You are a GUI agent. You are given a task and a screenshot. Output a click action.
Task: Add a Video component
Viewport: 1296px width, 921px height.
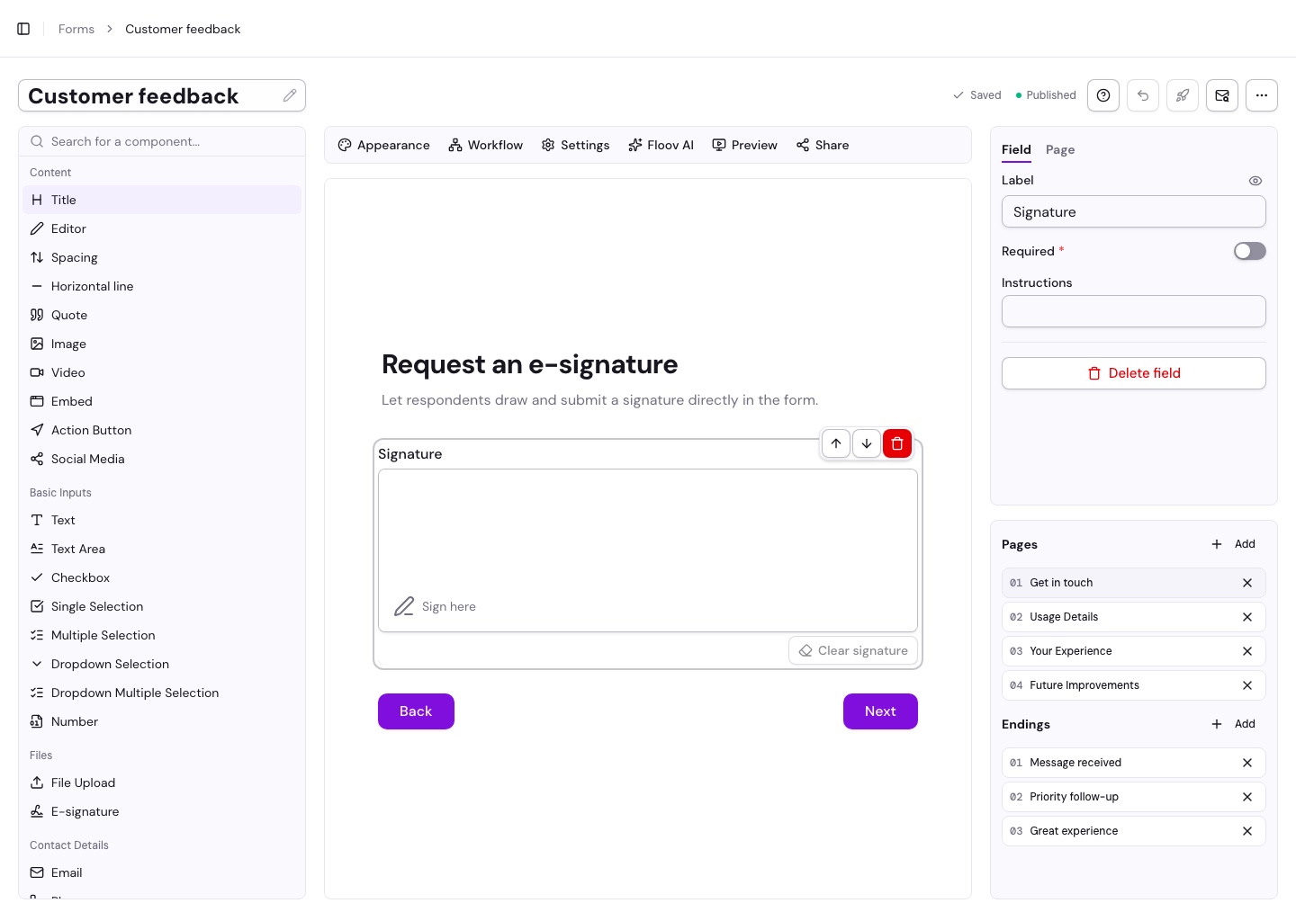pyautogui.click(x=162, y=372)
